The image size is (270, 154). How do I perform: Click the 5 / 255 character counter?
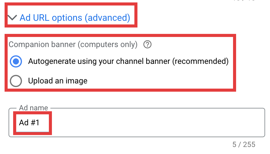click(x=244, y=145)
